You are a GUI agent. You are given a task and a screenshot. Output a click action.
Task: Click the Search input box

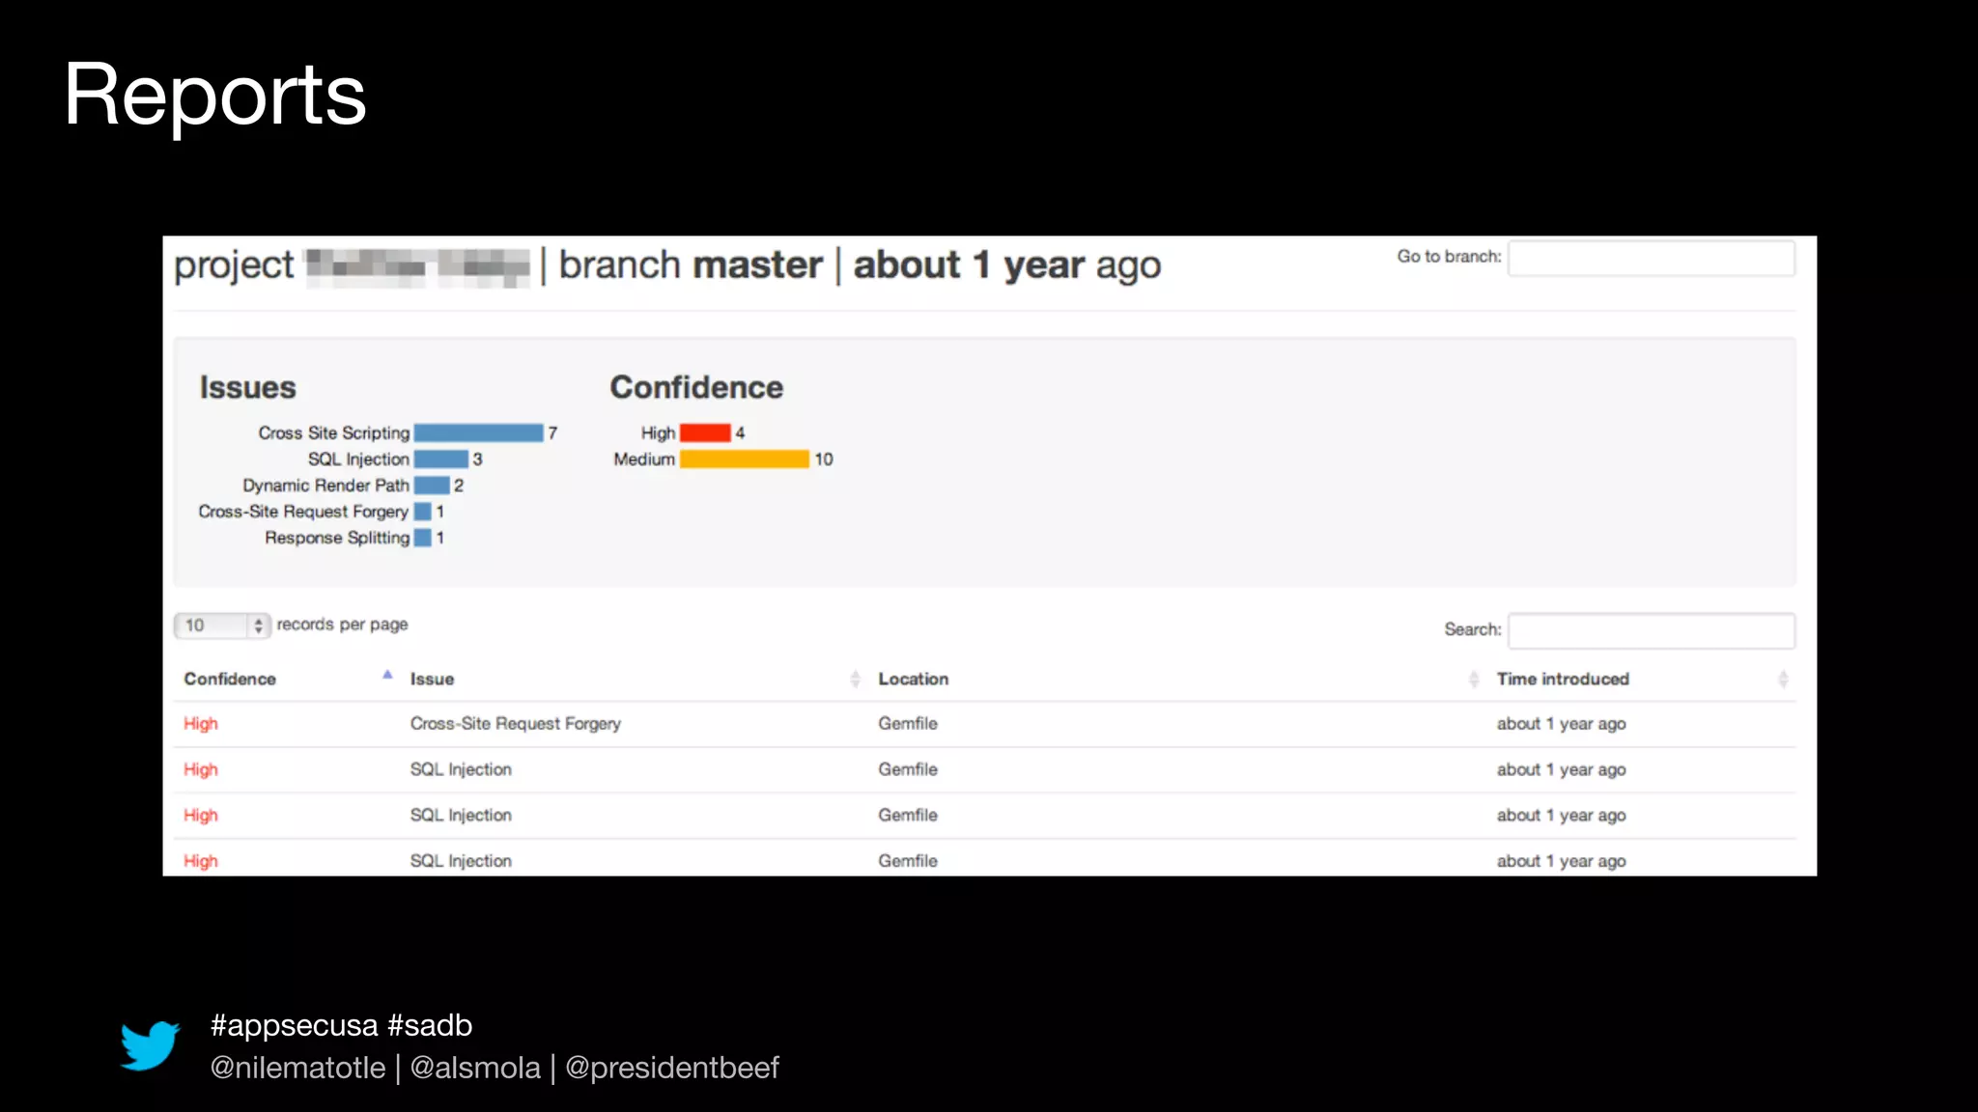(x=1652, y=630)
